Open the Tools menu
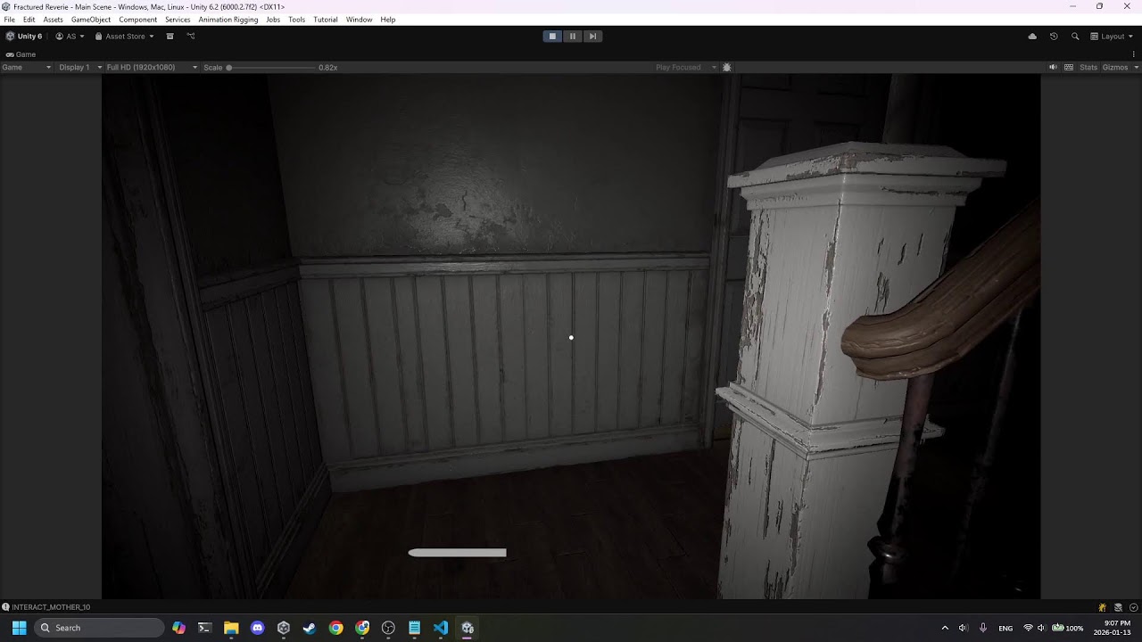The width and height of the screenshot is (1142, 642). point(297,20)
